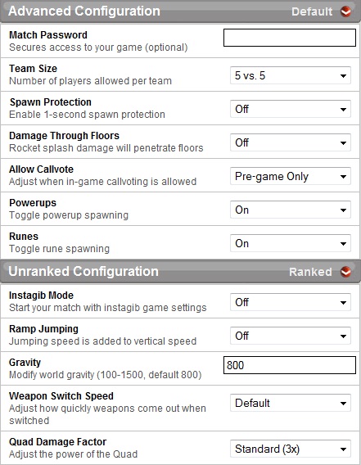The image size is (361, 465).
Task: Click the Default preset label
Action: (312, 11)
